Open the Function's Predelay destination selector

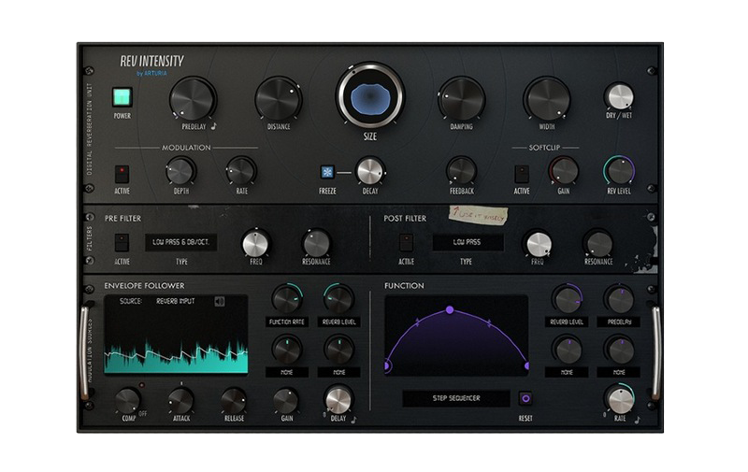click(619, 322)
